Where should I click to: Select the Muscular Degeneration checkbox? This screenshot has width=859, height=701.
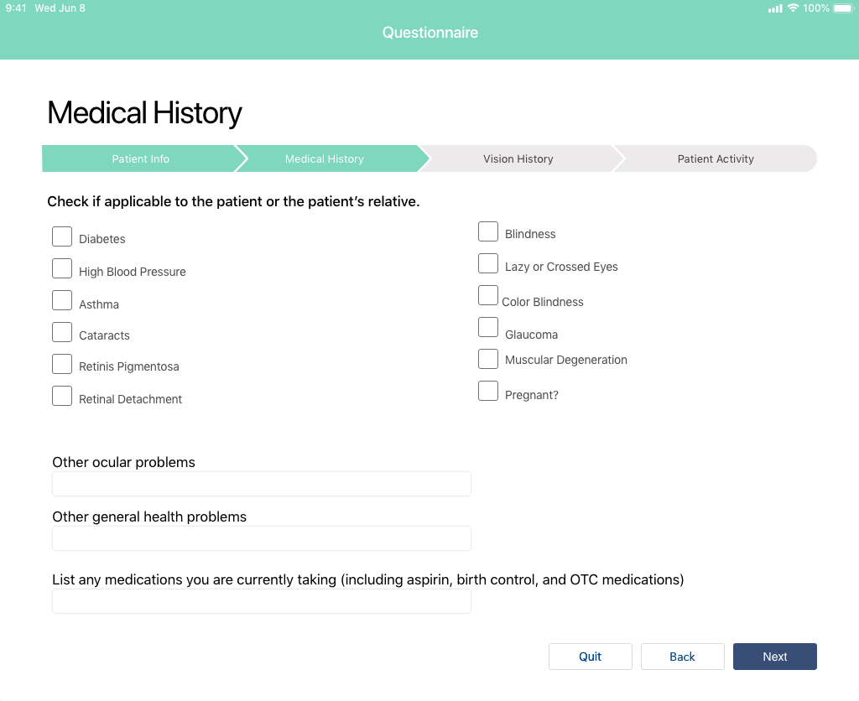click(488, 359)
